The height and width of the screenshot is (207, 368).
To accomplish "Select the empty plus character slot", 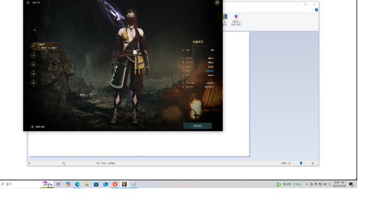I will click(34, 55).
